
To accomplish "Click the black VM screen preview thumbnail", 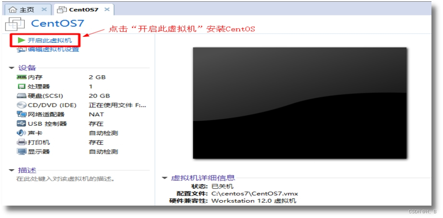I will 299,103.
